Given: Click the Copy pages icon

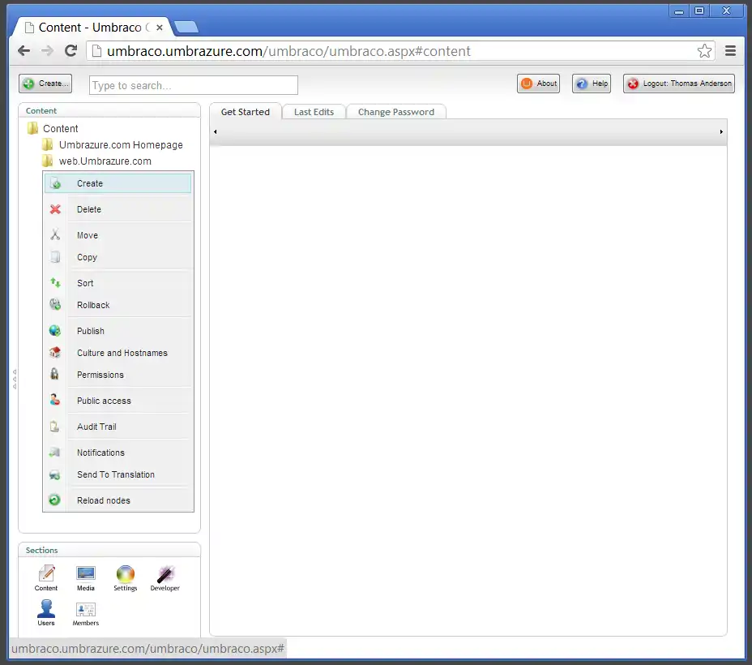Looking at the screenshot, I should pos(55,257).
